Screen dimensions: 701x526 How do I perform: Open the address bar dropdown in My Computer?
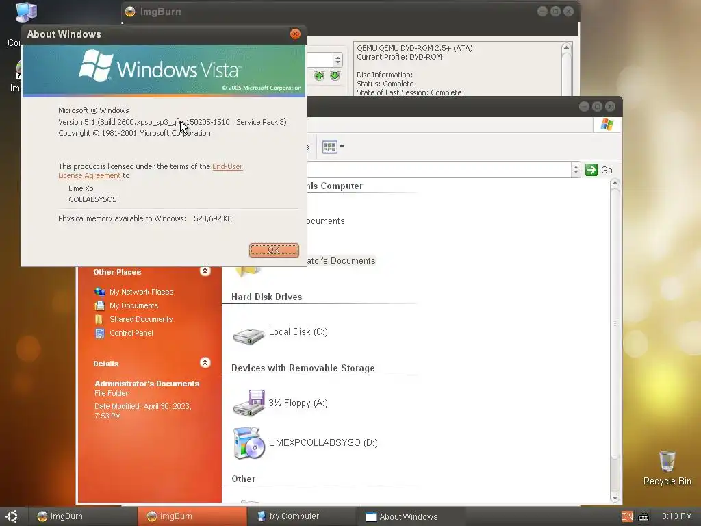click(576, 170)
